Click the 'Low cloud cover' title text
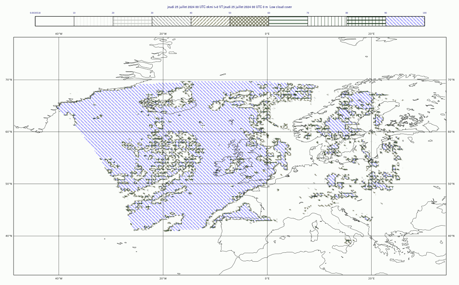The height and width of the screenshot is (285, 459). tap(280, 7)
